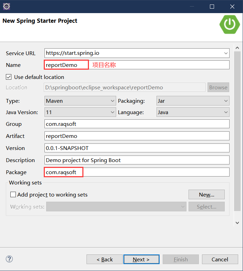Open the Packaging Jar dropdown
Screen dimensions: 243x271
tap(226, 101)
